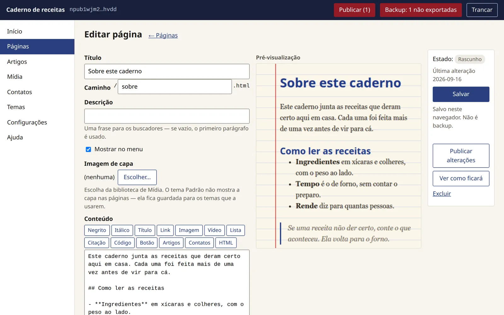Insert a Citação block
504x315 pixels.
point(97,243)
